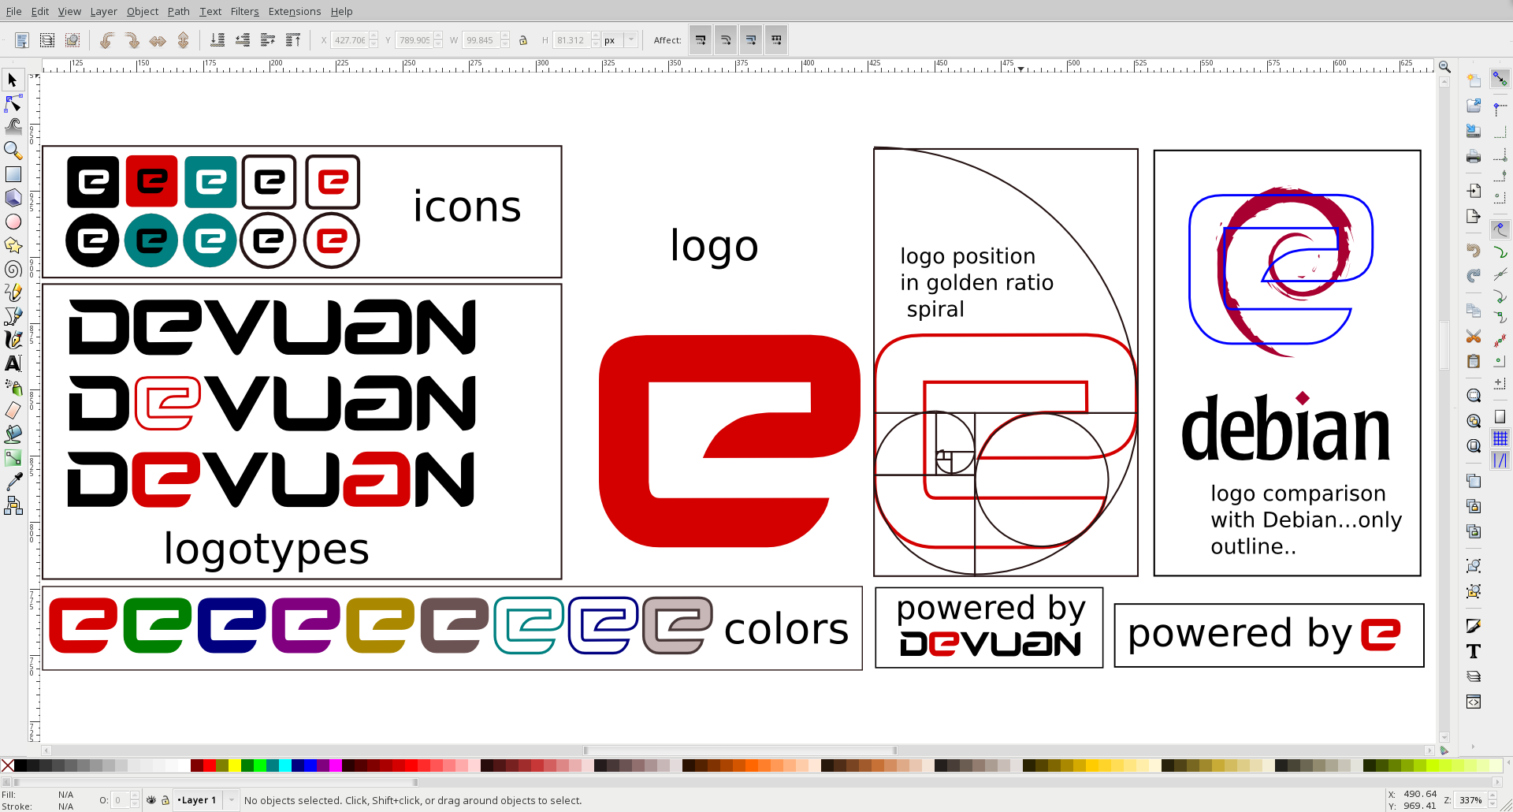Viewport: 1513px width, 812px height.
Task: Open the File menu
Action: 14,11
